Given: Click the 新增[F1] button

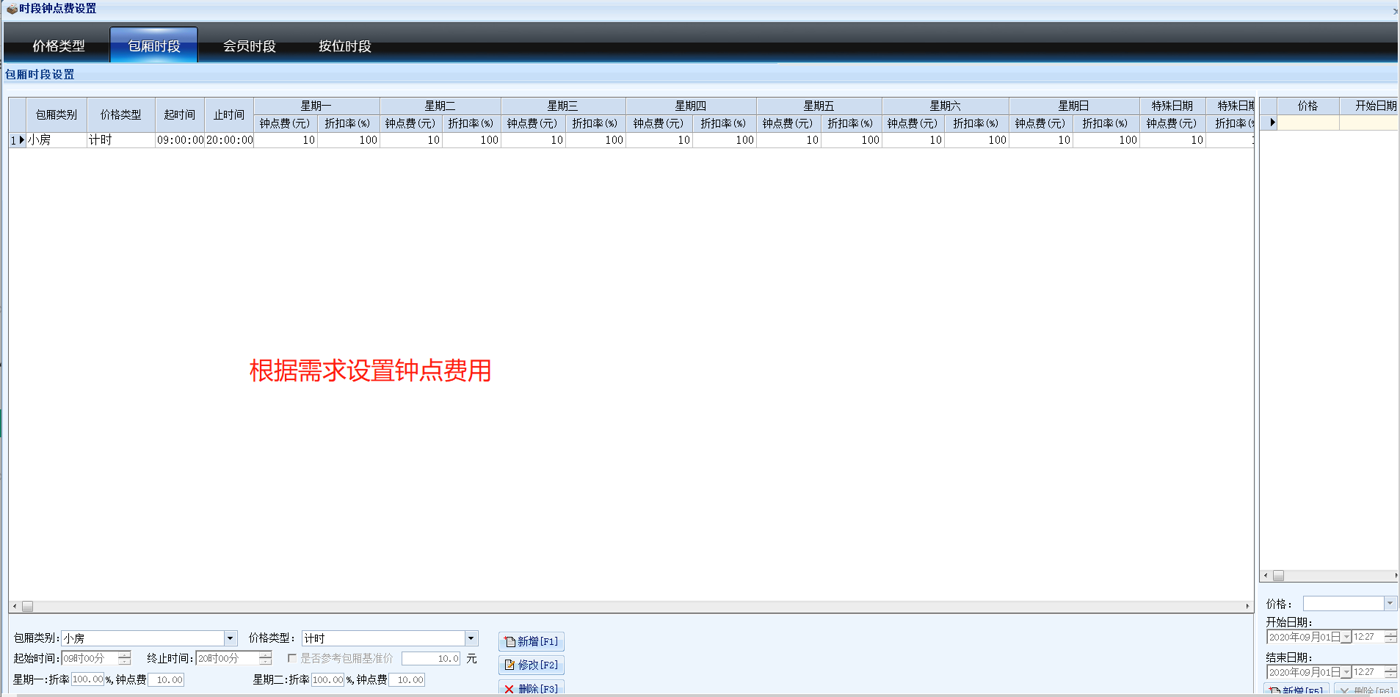Looking at the screenshot, I should [532, 641].
